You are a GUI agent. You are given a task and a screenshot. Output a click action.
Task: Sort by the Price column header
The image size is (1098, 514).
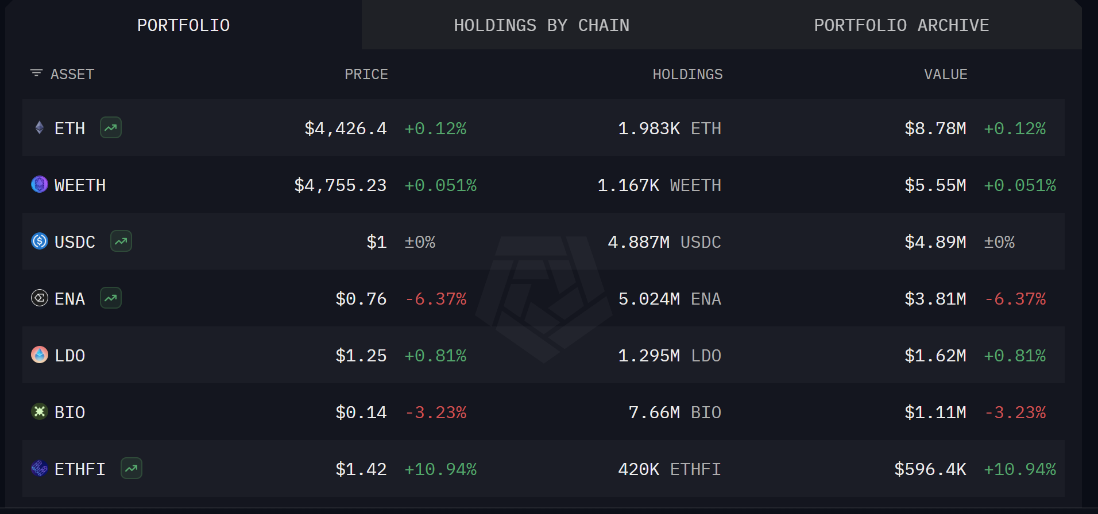(366, 75)
